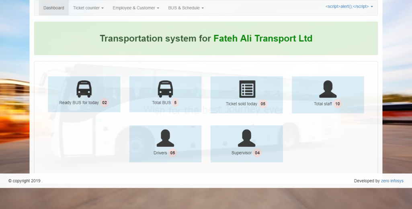
Task: Click the Supervisor person icon
Action: click(x=246, y=138)
